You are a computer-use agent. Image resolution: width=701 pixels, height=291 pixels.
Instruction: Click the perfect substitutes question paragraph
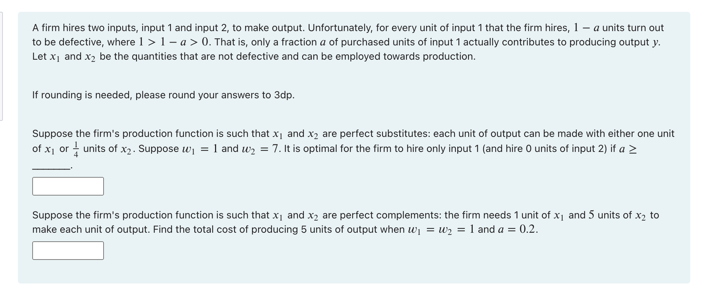pyautogui.click(x=323, y=140)
